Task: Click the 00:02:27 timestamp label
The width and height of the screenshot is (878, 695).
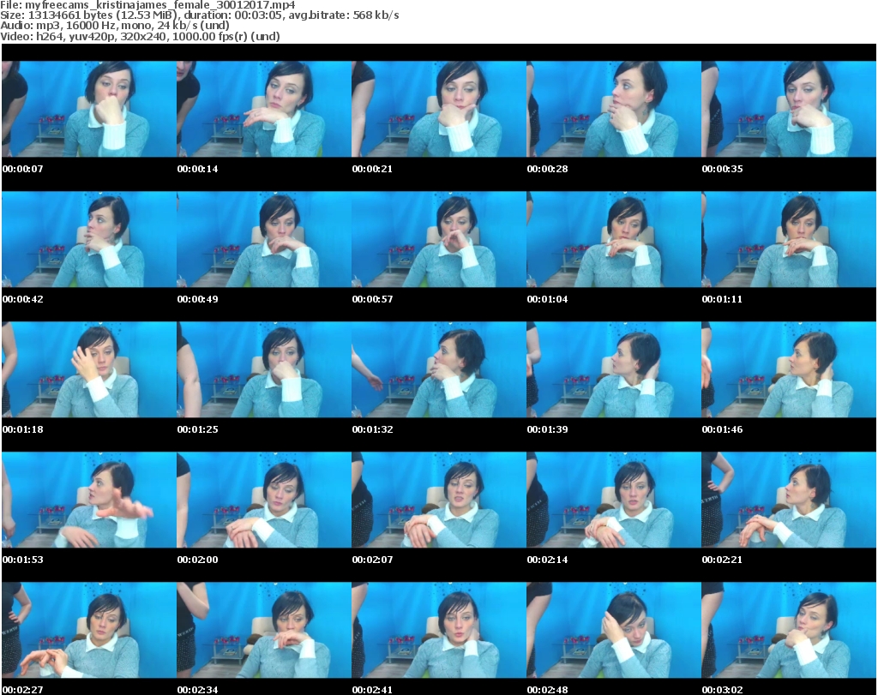Action: pos(23,690)
